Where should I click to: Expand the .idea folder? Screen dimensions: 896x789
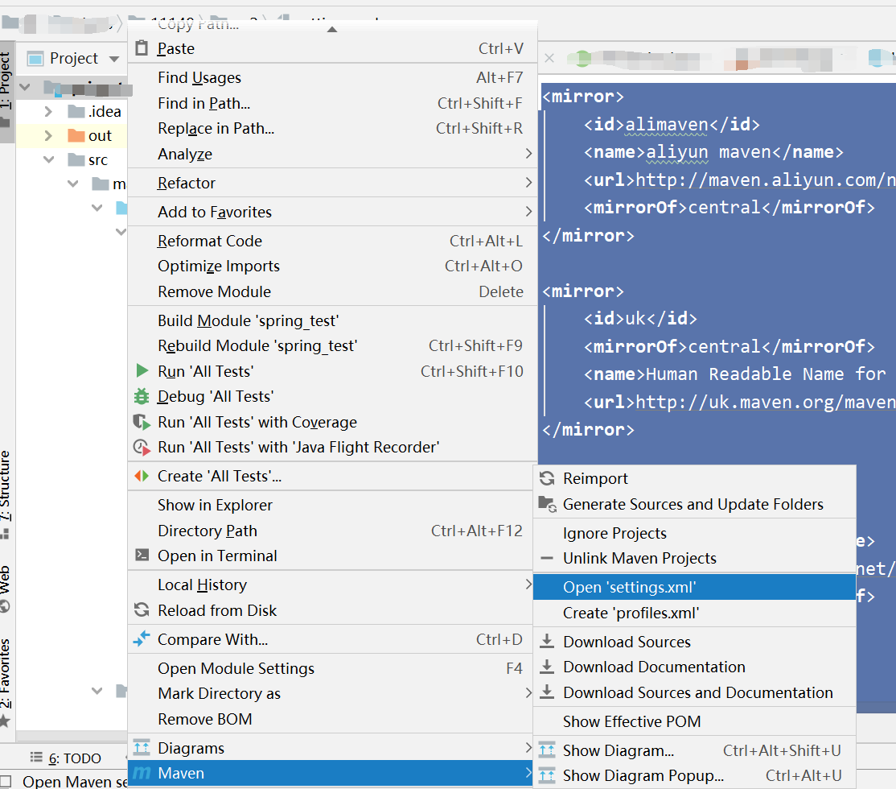[x=48, y=111]
